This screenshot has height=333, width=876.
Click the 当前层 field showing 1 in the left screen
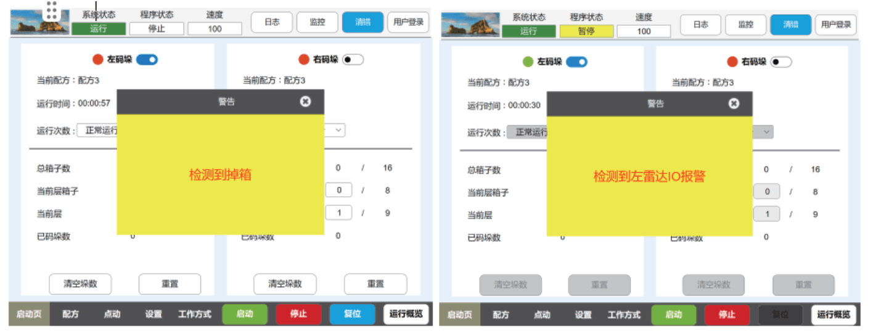coord(338,213)
